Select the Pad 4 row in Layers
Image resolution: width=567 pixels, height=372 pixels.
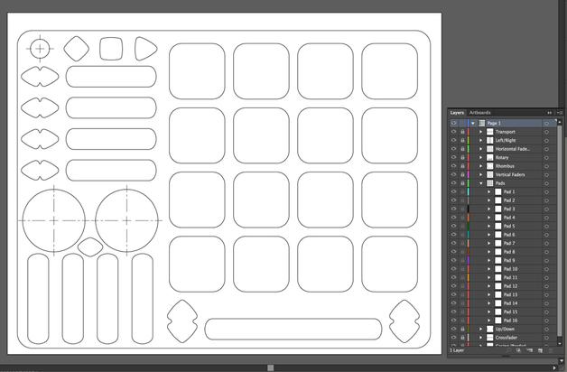pos(504,218)
